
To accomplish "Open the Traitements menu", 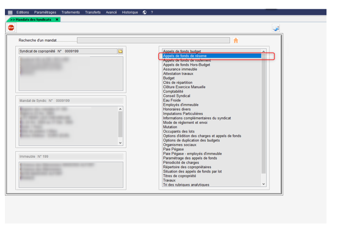I will (70, 12).
